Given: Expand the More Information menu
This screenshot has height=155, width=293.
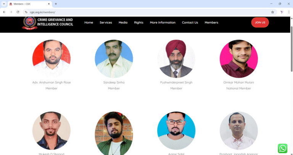Looking at the screenshot, I should pyautogui.click(x=163, y=23).
